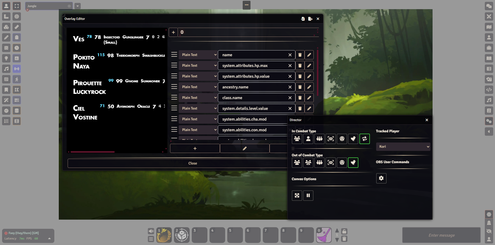Click the export icon in Overlay Editor header

pyautogui.click(x=310, y=19)
